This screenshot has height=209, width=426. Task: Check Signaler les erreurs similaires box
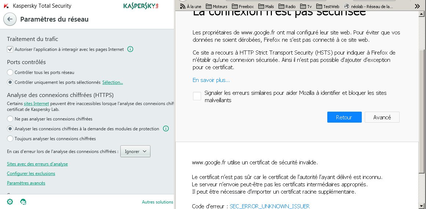197,96
